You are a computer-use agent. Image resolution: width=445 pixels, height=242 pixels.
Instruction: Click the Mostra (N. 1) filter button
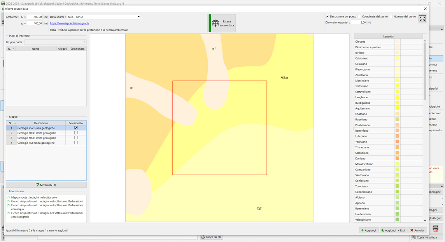click(x=46, y=185)
